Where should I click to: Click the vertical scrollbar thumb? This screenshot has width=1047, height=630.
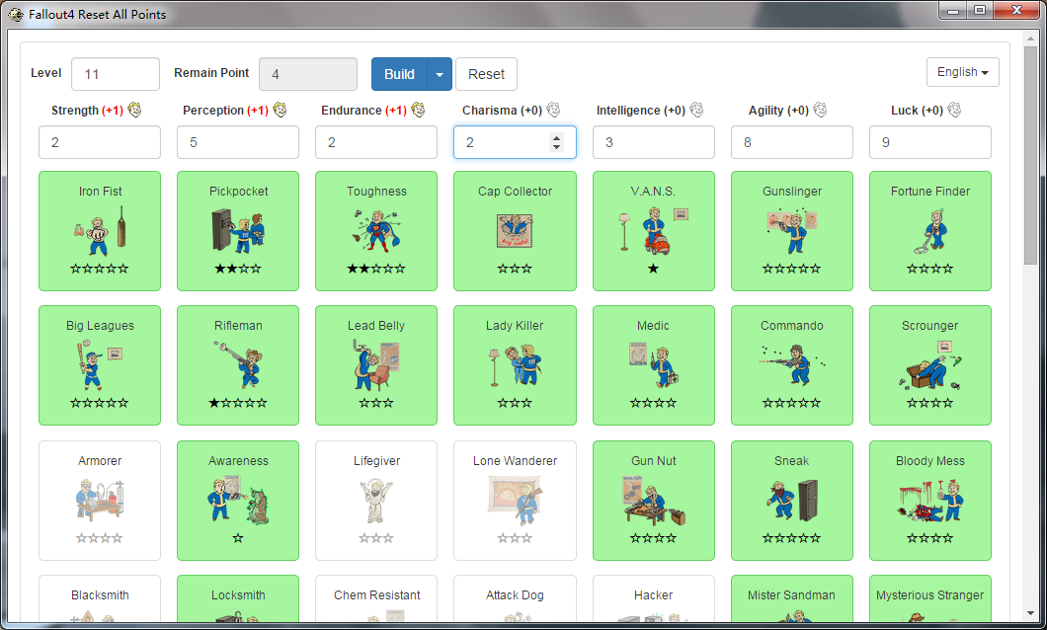click(1030, 154)
